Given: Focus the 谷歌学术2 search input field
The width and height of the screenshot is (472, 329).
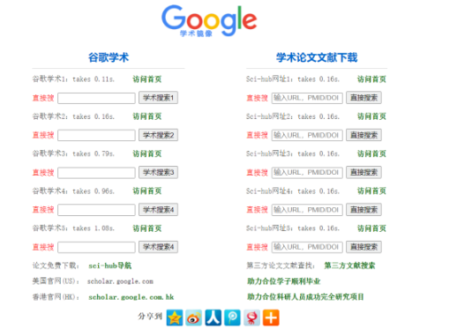Looking at the screenshot, I should (96, 136).
